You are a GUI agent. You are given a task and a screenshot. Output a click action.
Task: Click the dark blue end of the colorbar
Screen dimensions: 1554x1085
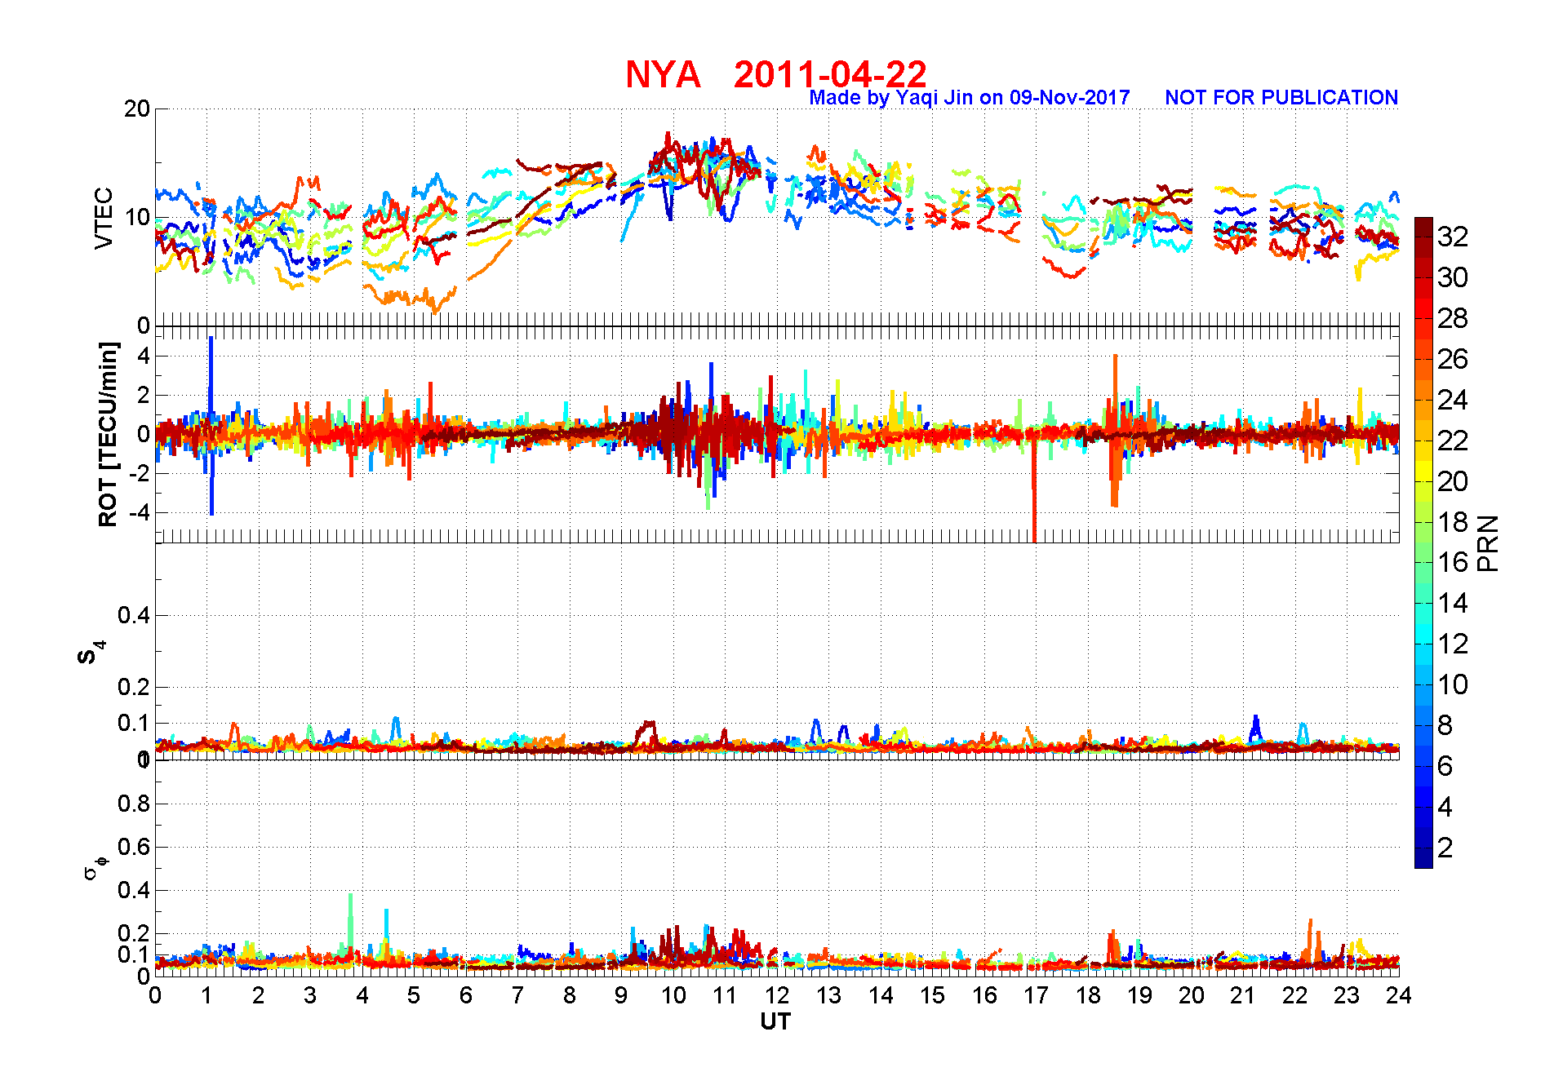[1423, 858]
